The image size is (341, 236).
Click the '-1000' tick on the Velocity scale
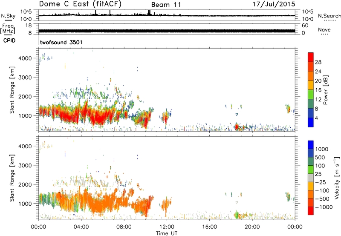click(324, 207)
